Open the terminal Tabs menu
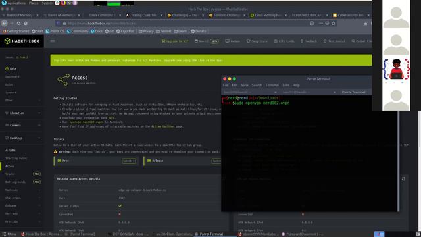 pyautogui.click(x=285, y=85)
